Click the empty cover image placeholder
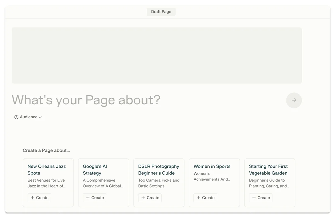This screenshot has height=218, width=335. coord(157,55)
